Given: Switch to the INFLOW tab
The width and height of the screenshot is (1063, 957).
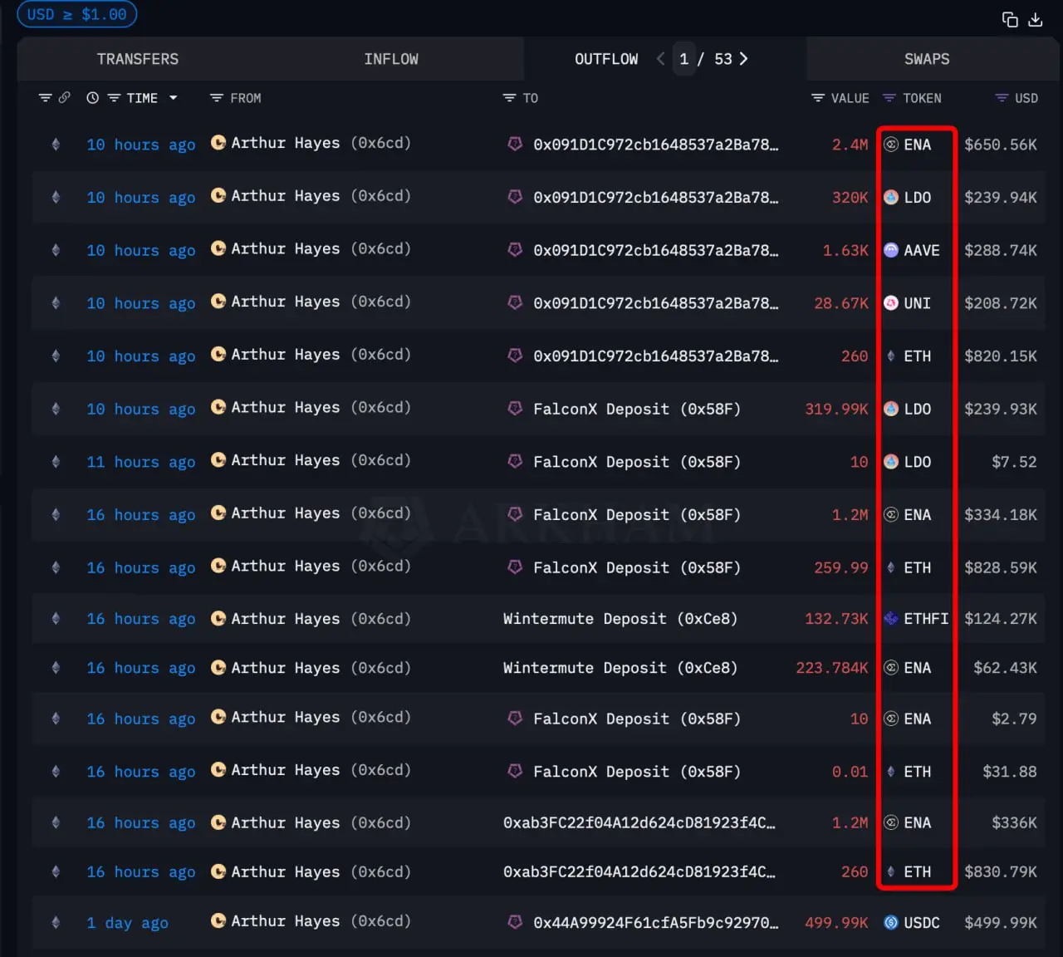Looking at the screenshot, I should (x=391, y=59).
